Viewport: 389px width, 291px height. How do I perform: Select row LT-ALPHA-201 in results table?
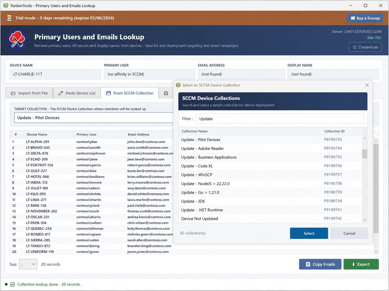click(x=92, y=142)
